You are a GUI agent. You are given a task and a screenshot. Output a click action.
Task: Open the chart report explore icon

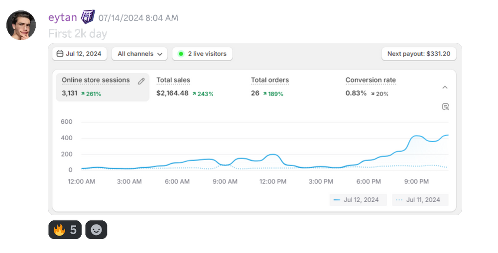pyautogui.click(x=445, y=106)
